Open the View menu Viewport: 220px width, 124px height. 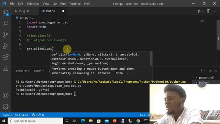(x=46, y=4)
